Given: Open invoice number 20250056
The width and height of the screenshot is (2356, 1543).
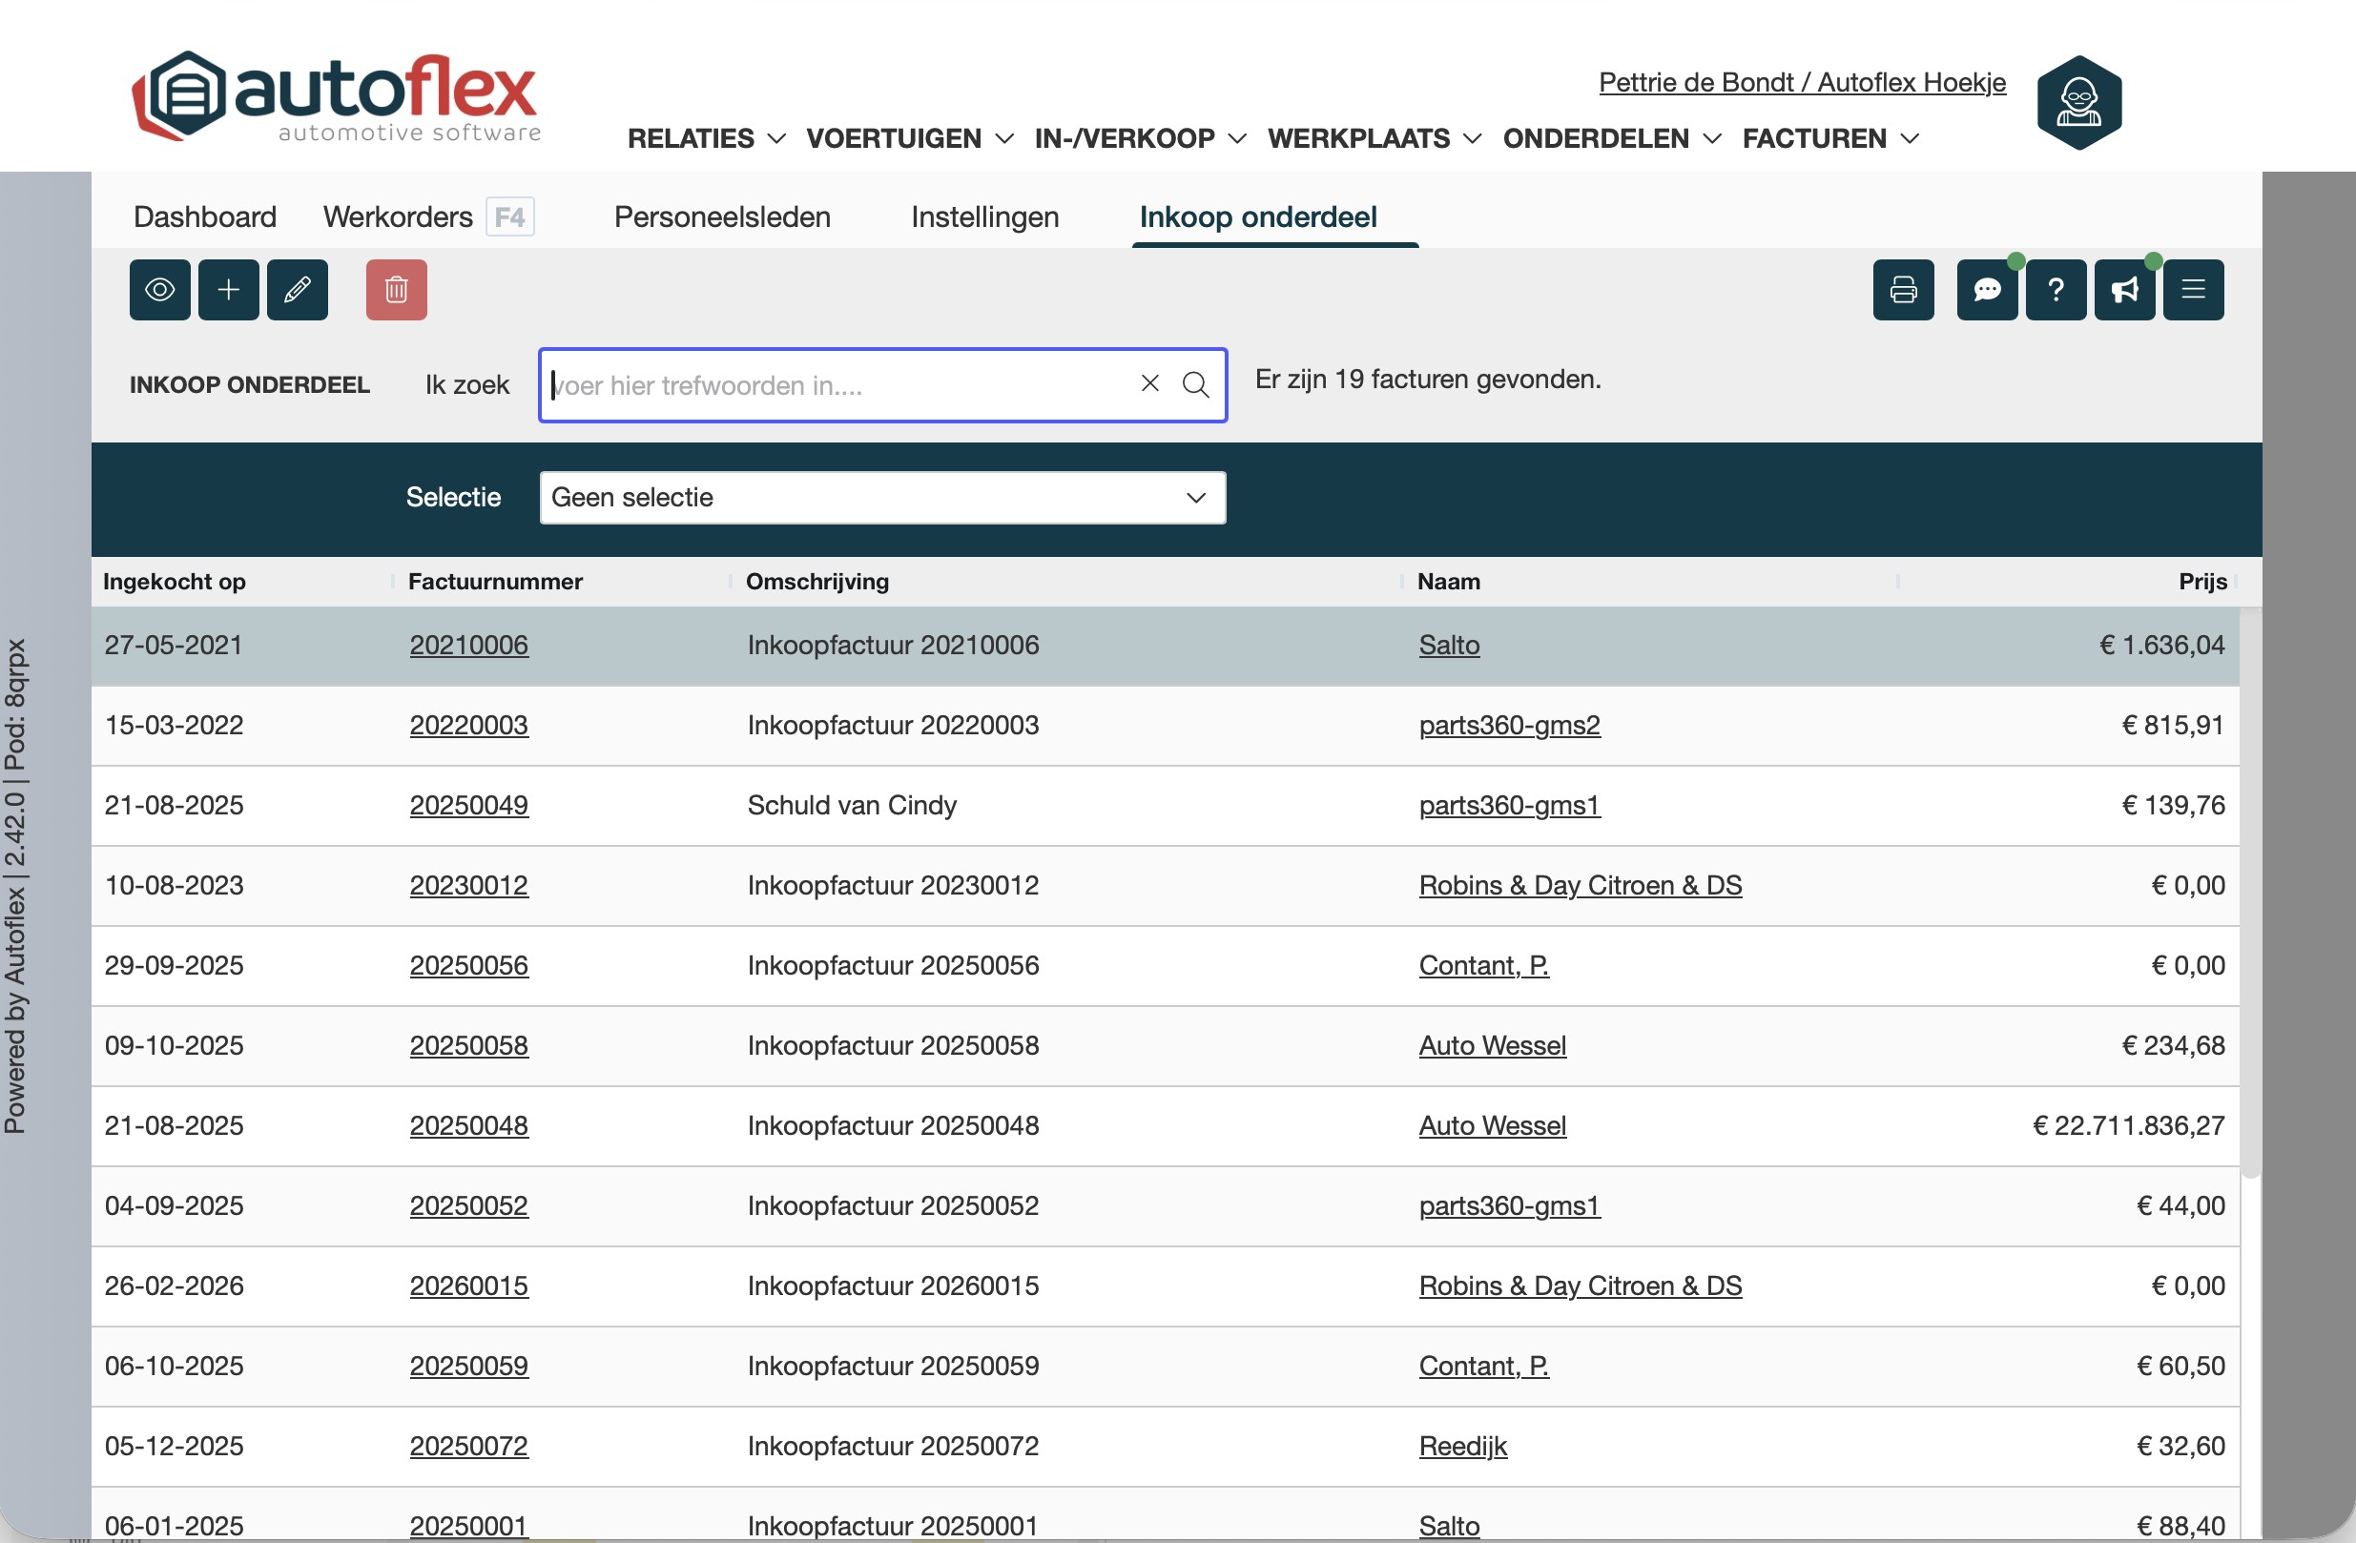Looking at the screenshot, I should coord(469,966).
